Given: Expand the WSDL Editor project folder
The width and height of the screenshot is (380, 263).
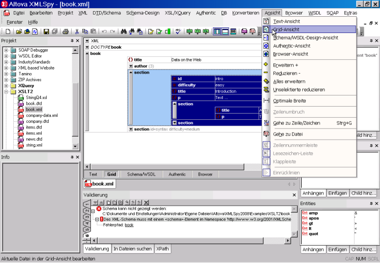Looking at the screenshot, I should (x=6, y=56).
